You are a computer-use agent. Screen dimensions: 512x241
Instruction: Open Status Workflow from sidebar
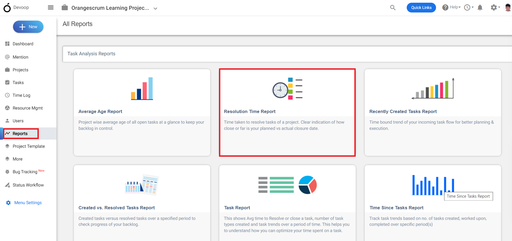28,185
